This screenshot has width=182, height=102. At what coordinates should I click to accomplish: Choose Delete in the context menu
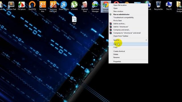(128, 54)
